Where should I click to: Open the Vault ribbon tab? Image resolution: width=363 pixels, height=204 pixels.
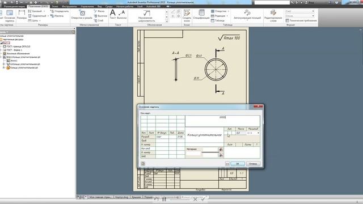pos(140,6)
